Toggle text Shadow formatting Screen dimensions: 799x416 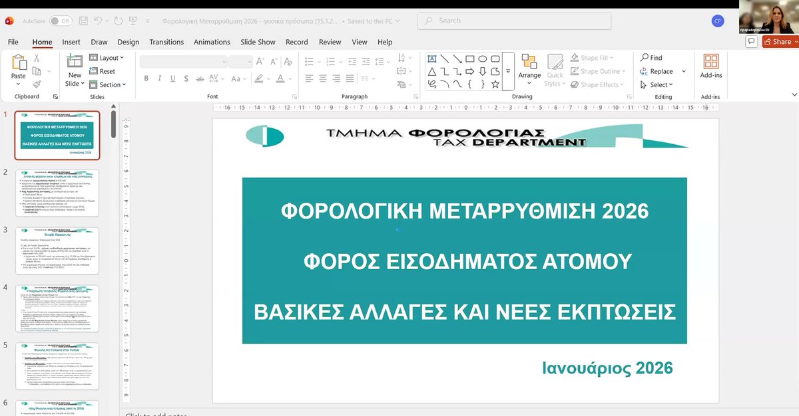point(187,78)
